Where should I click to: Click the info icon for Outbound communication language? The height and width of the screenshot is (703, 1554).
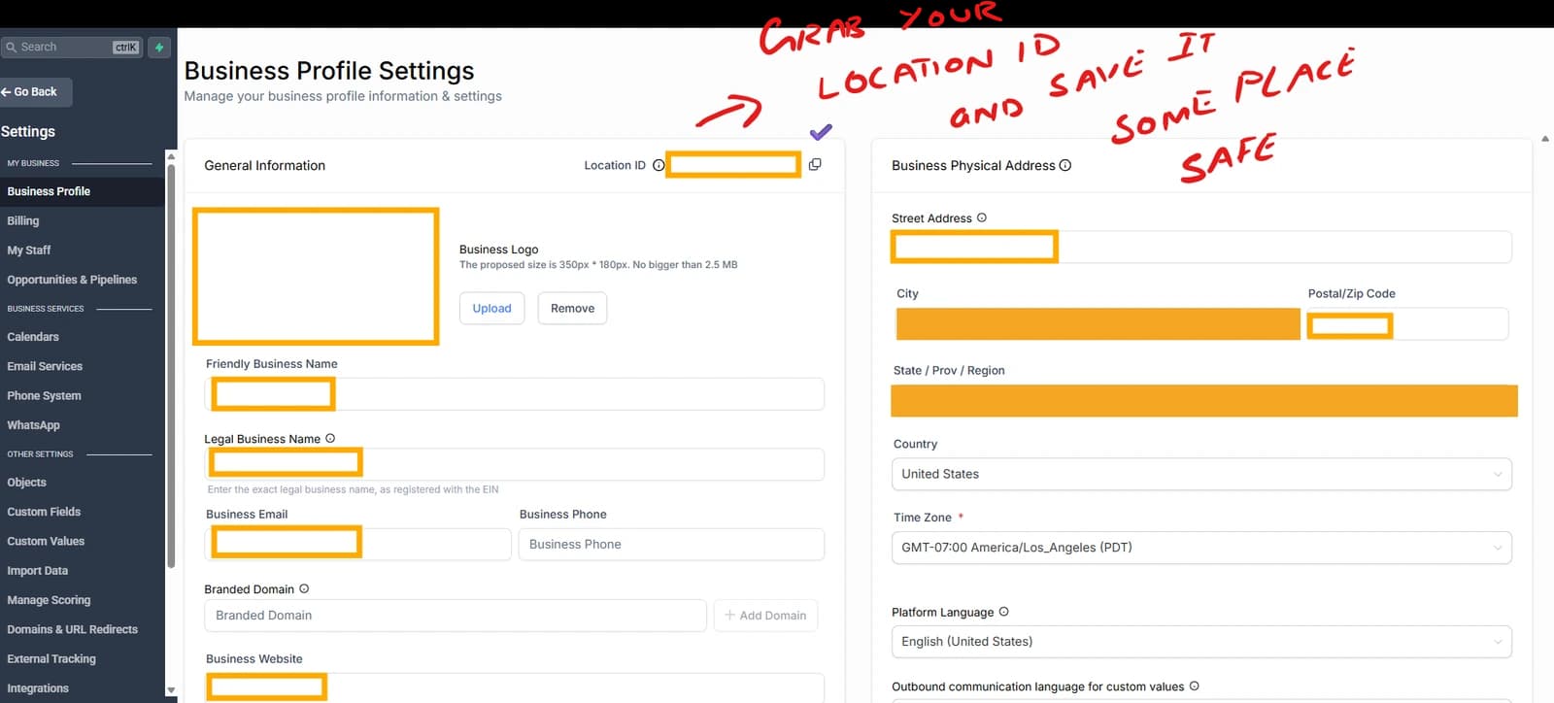click(1195, 686)
